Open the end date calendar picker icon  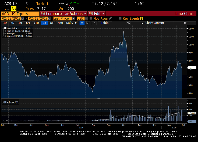49,18
